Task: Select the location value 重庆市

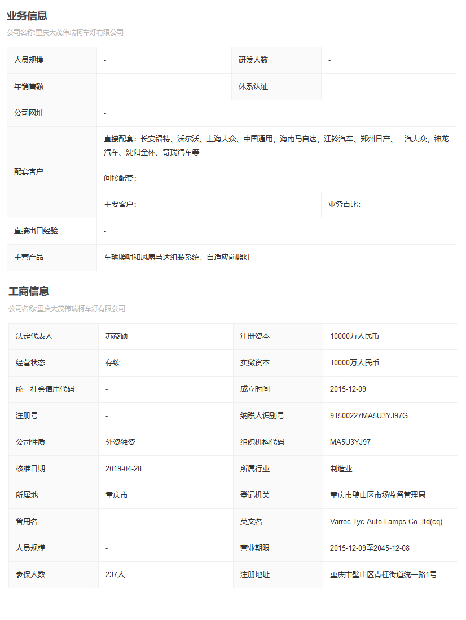Action: tap(116, 495)
